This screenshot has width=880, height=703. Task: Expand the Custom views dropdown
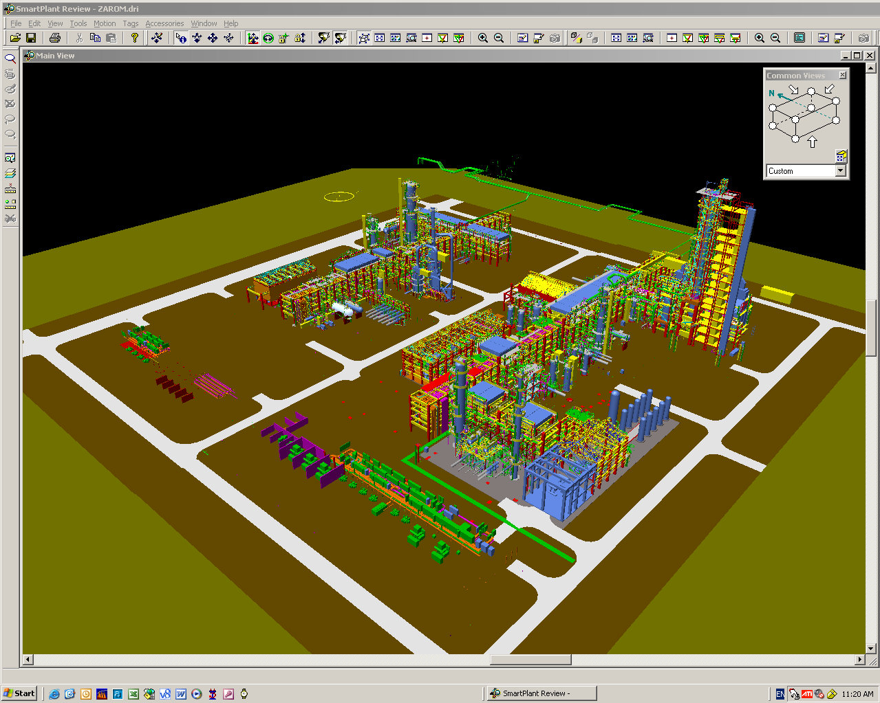[x=840, y=170]
